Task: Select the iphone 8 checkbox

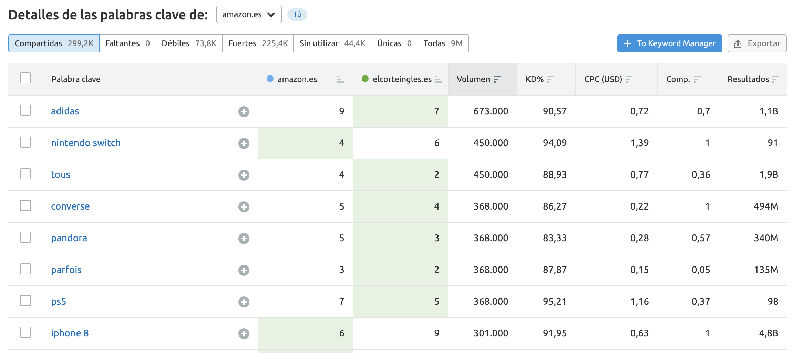Action: click(x=25, y=332)
